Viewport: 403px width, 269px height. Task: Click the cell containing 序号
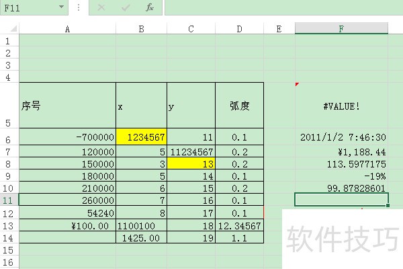(x=67, y=106)
